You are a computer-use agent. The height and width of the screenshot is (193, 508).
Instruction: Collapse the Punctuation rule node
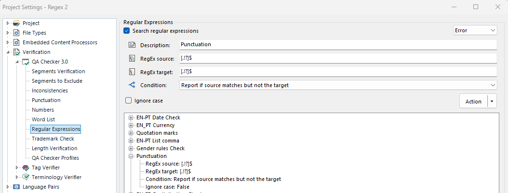[131, 156]
